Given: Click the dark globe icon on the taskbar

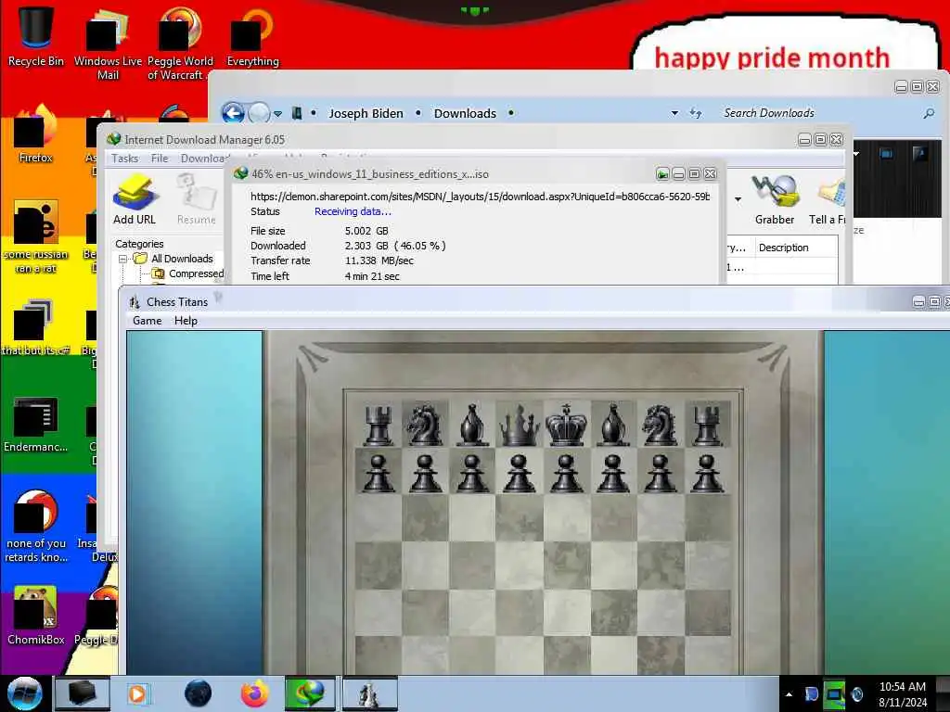Looking at the screenshot, I should tap(199, 693).
